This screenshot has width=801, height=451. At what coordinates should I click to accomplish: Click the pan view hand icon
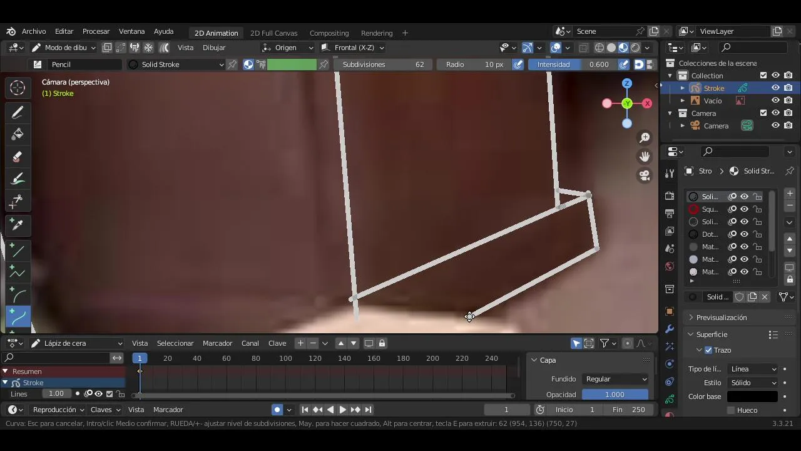[645, 157]
